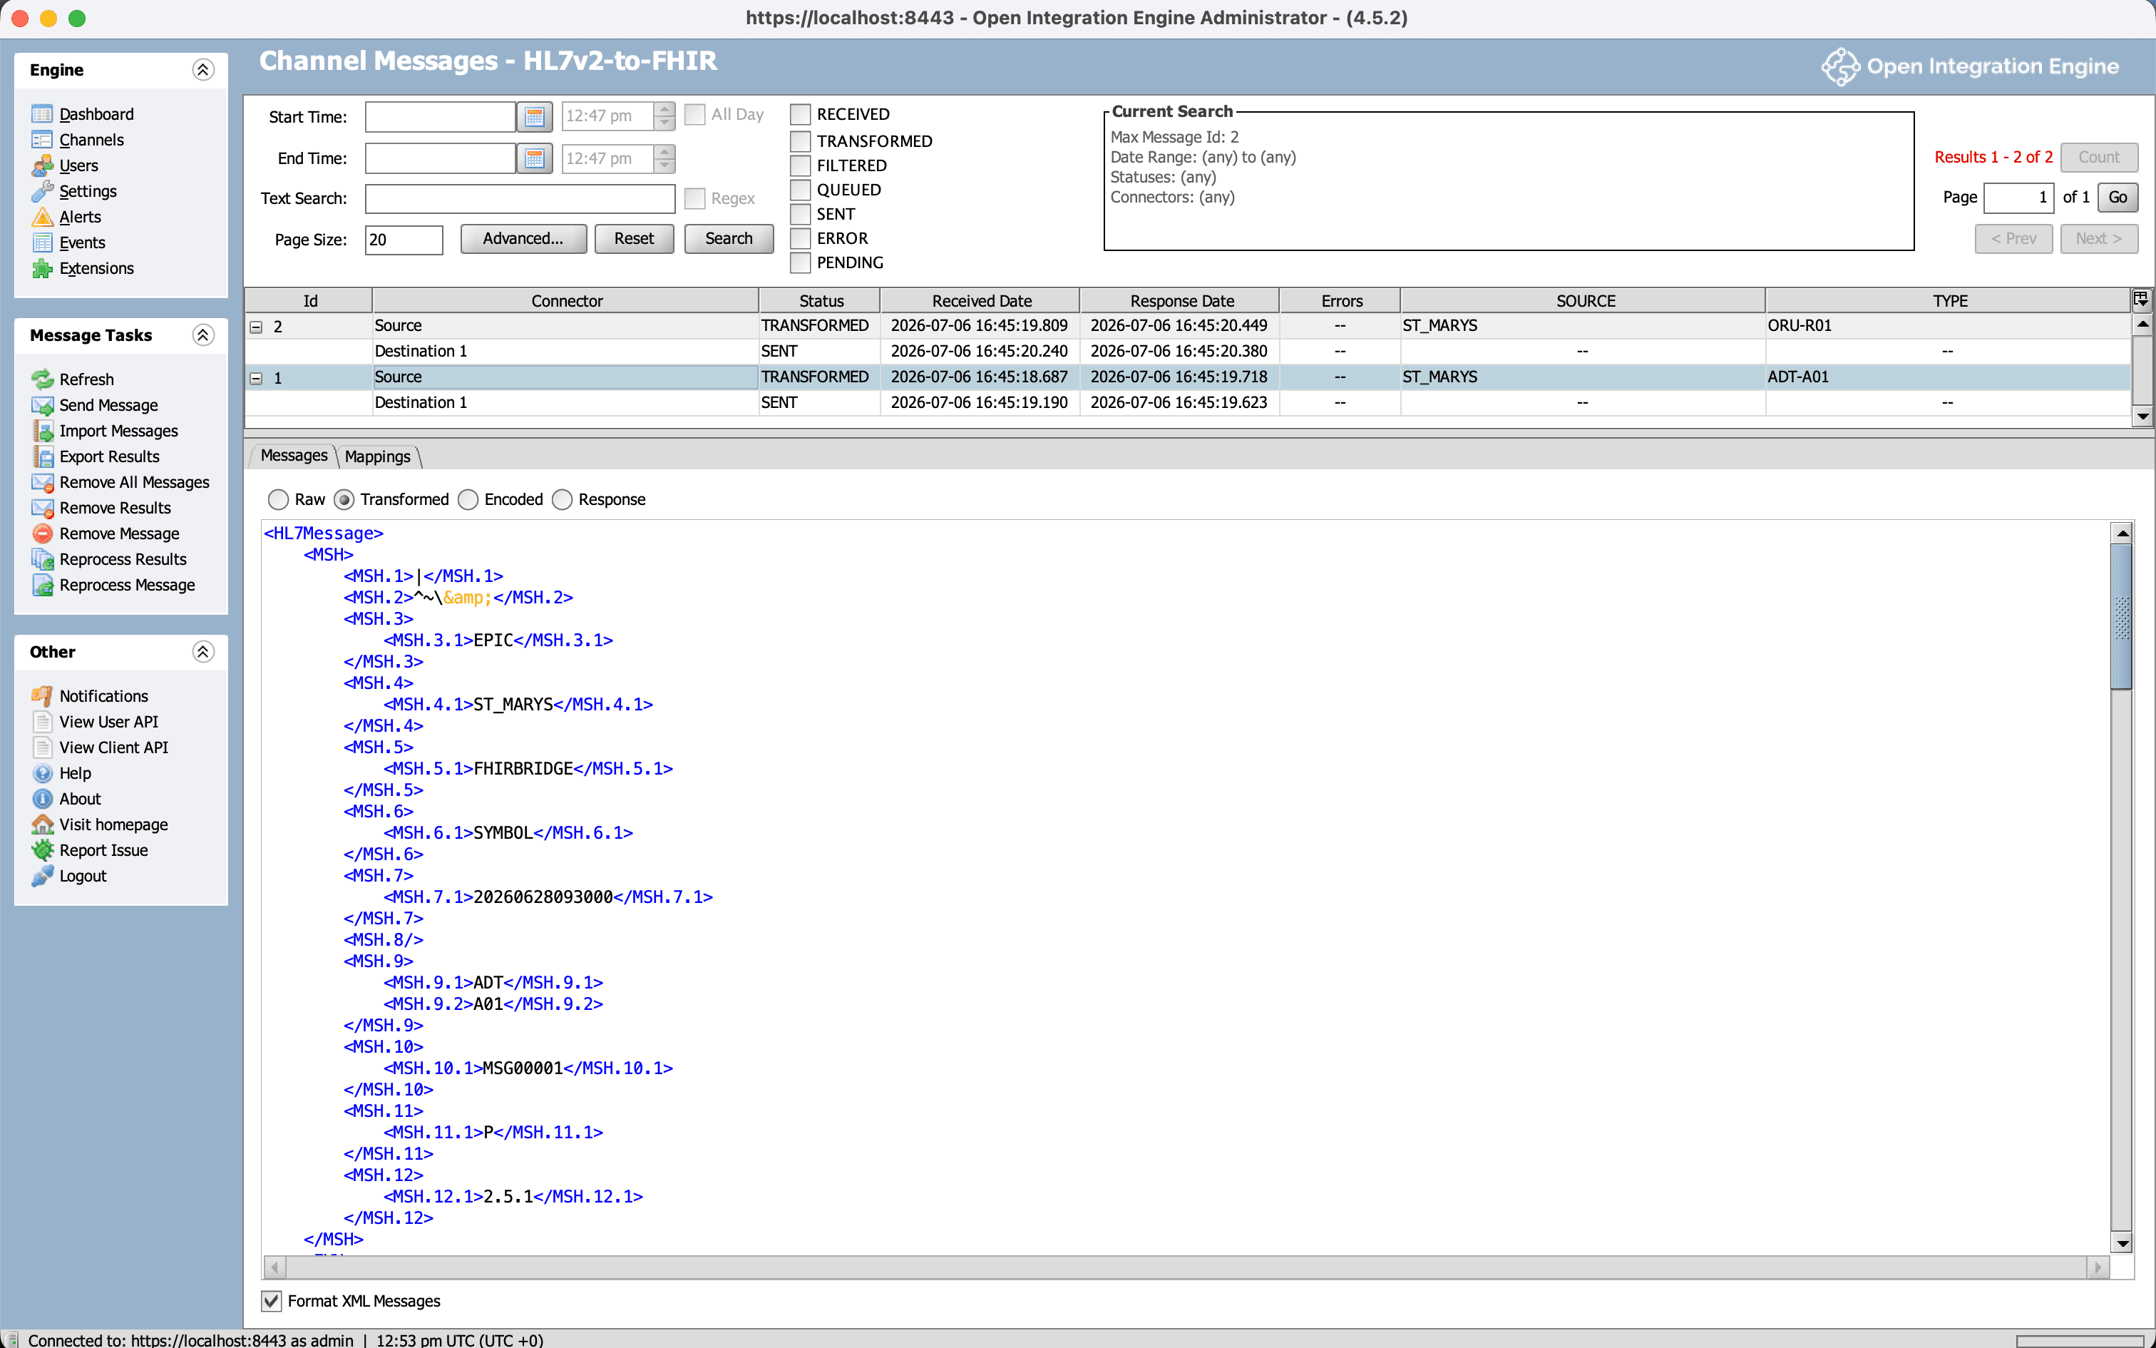The height and width of the screenshot is (1348, 2156).
Task: Click the Visit homepage house icon
Action: 42,824
